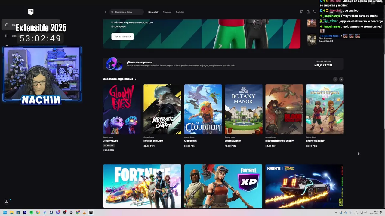Switch to the Noticias tab

[x=180, y=12]
